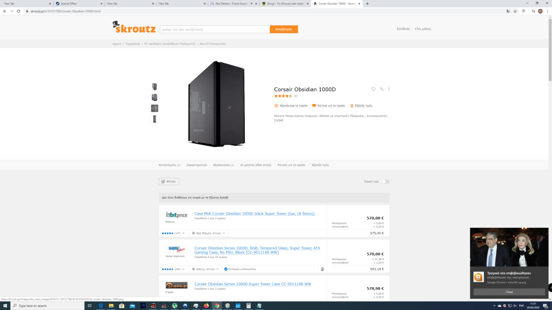Expand Game Explorers rating dropdown (250)
The width and height of the screenshot is (552, 310).
pos(173,269)
